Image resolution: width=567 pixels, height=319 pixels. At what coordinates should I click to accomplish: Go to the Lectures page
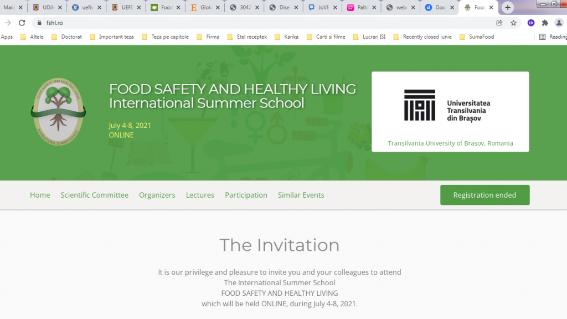200,195
